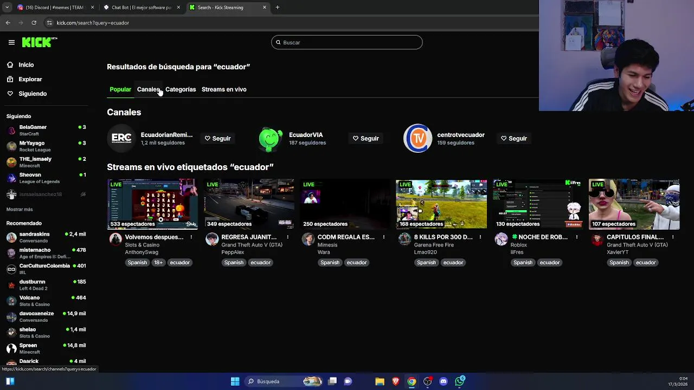Open Siguiendo in the sidebar
694x390 pixels.
(33, 94)
